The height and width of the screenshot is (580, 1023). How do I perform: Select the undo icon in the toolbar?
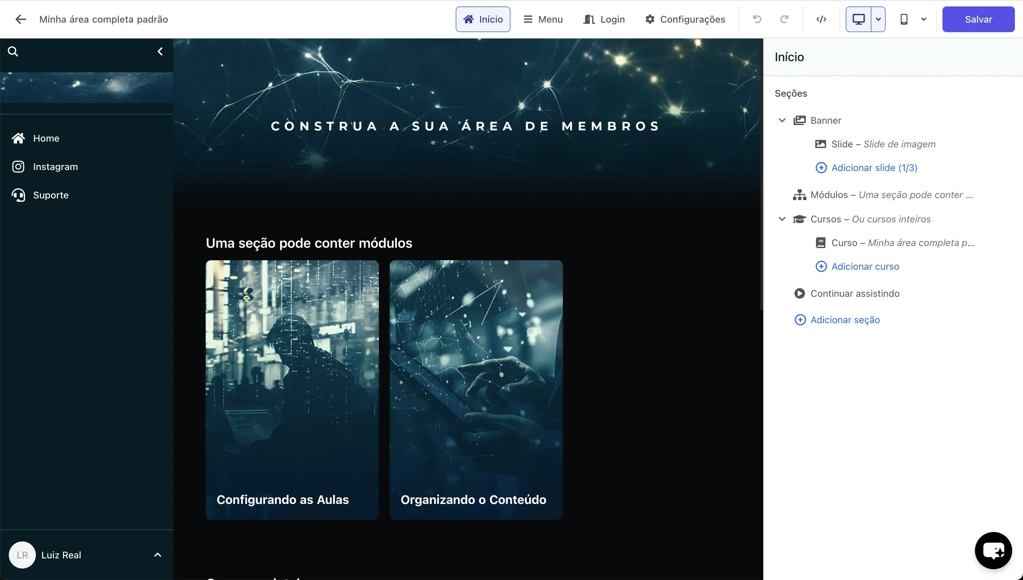coord(757,19)
